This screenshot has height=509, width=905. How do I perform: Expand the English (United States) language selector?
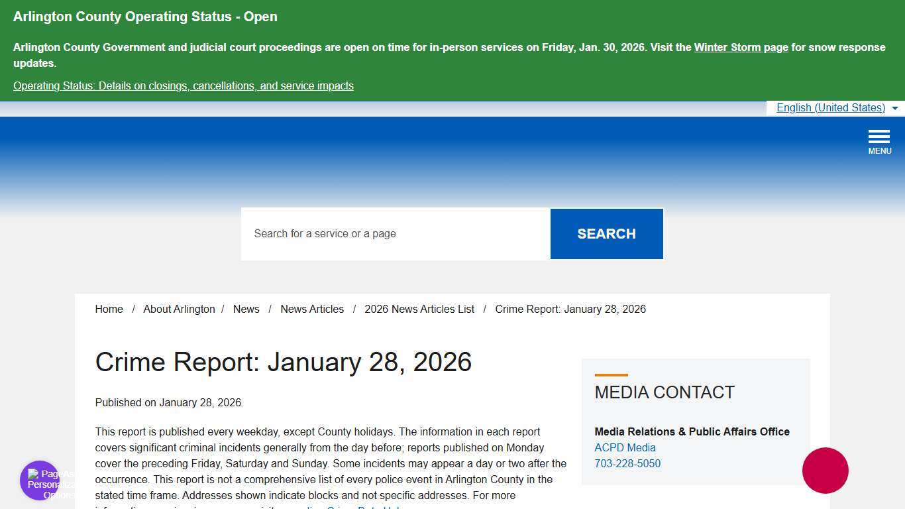pyautogui.click(x=831, y=107)
